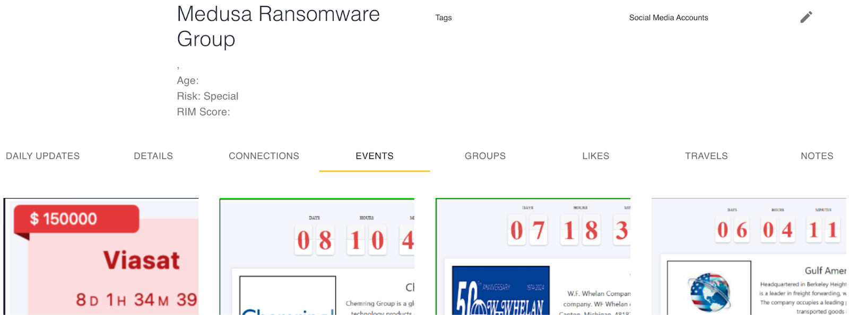The height and width of the screenshot is (315, 849).
Task: Open the Likes tab
Action: [x=595, y=156]
